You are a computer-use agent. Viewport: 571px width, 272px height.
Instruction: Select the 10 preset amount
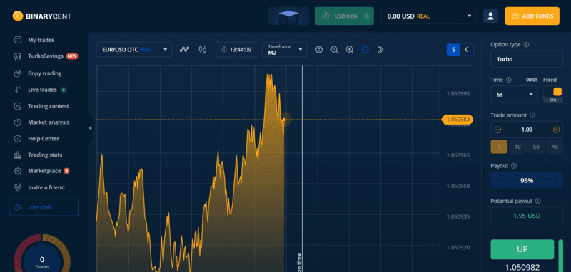517,147
